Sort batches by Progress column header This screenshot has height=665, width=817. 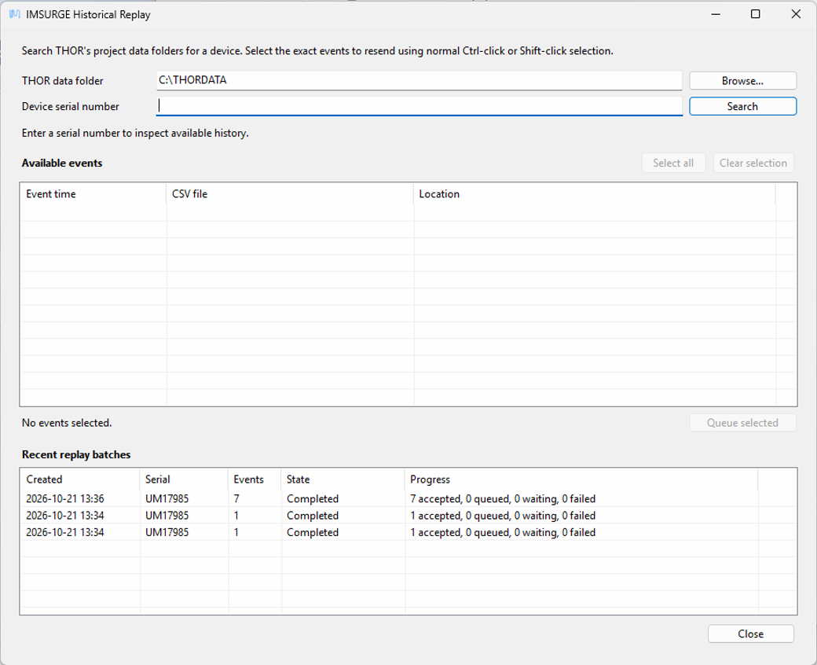click(x=581, y=479)
